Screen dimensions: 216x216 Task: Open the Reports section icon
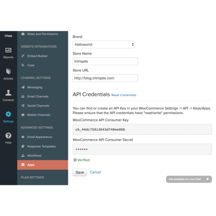(x=8, y=50)
